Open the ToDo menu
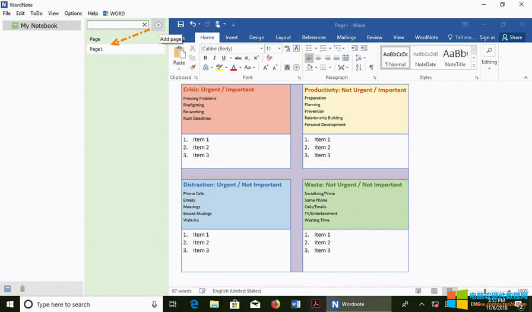Image resolution: width=532 pixels, height=312 pixels. pos(36,13)
